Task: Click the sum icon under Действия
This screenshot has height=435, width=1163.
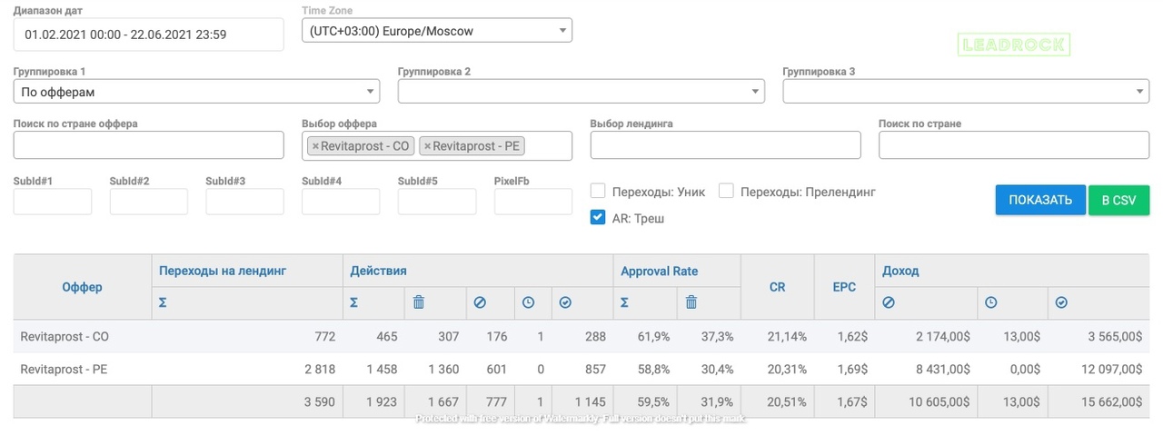Action: pos(353,303)
